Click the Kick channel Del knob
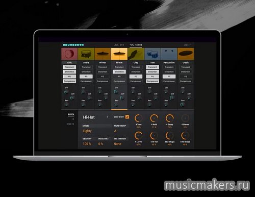Screen dimensions: 255x197 click(66, 92)
